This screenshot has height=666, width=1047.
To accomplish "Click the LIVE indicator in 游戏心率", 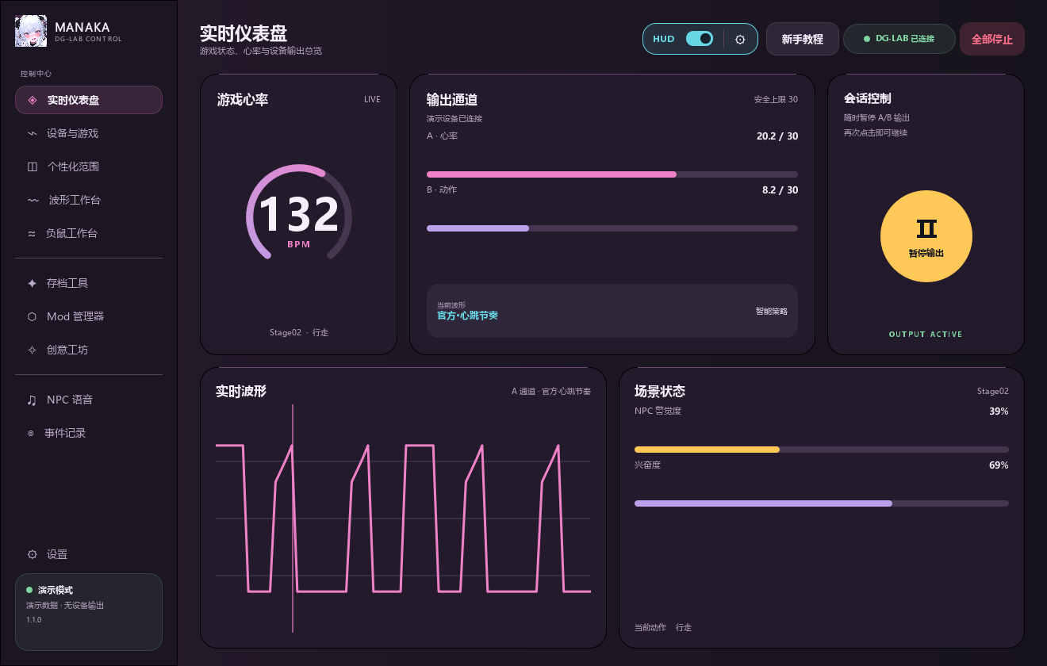I will (x=372, y=100).
